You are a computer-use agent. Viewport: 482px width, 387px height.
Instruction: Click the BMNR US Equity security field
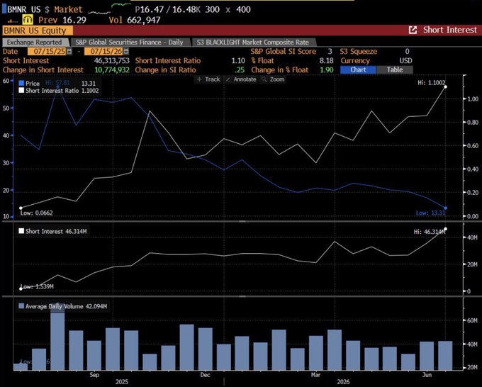pos(38,30)
